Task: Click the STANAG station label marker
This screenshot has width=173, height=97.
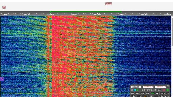Action: (109, 4)
